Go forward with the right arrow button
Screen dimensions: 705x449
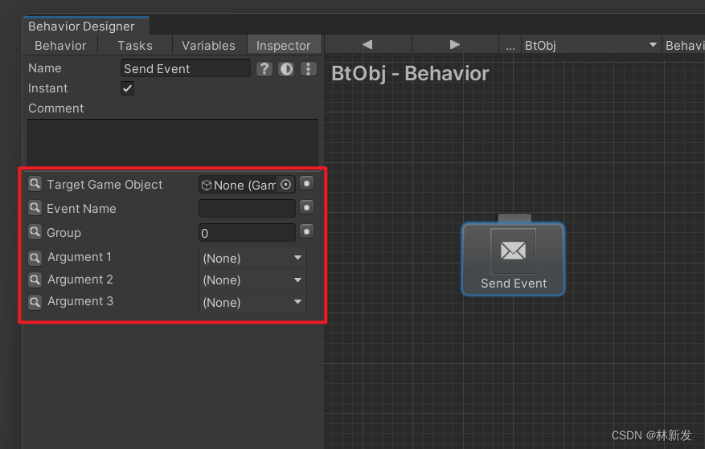pos(454,44)
